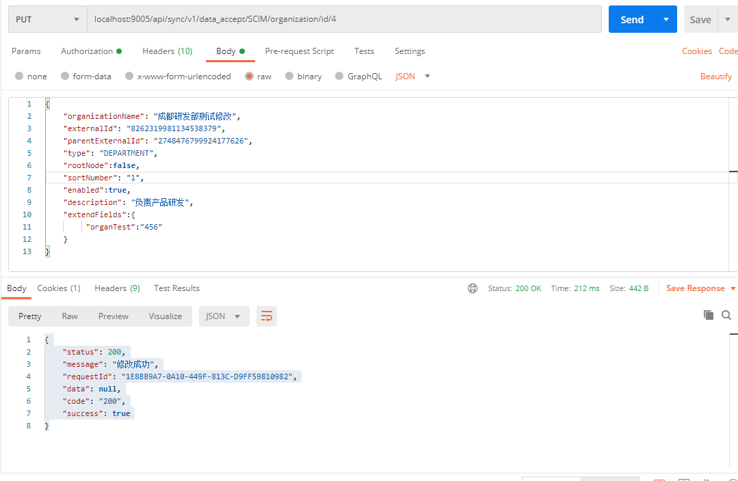This screenshot has width=738, height=481.
Task: Copy response body with the copy icon
Action: coord(709,315)
